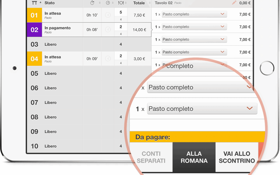This screenshot has width=280, height=175.
Task: Select the Alla Romana payment option
Action: 194,157
